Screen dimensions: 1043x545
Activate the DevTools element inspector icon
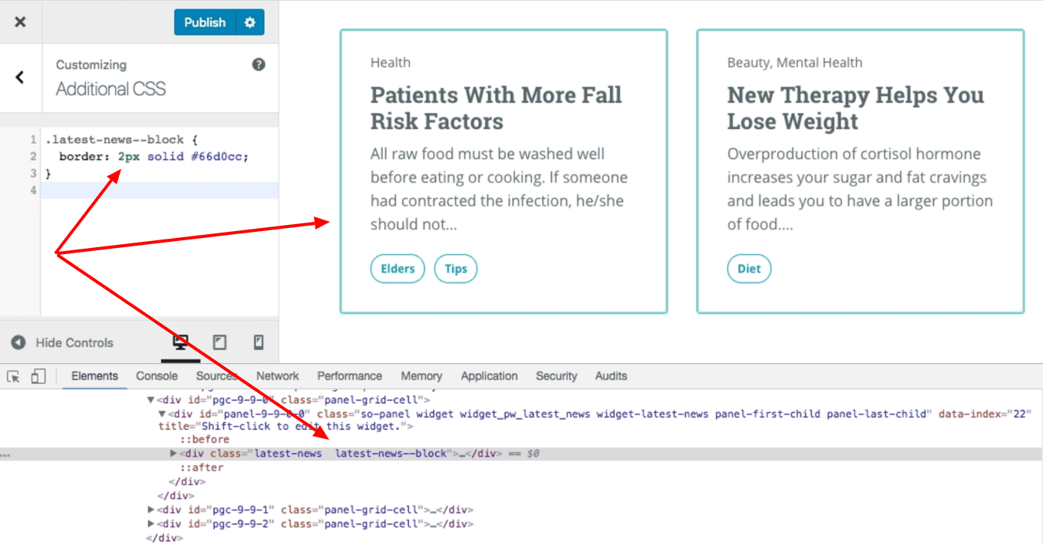tap(13, 376)
